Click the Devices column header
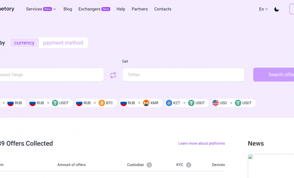Image resolution: width=294 pixels, height=178 pixels. pos(218,165)
